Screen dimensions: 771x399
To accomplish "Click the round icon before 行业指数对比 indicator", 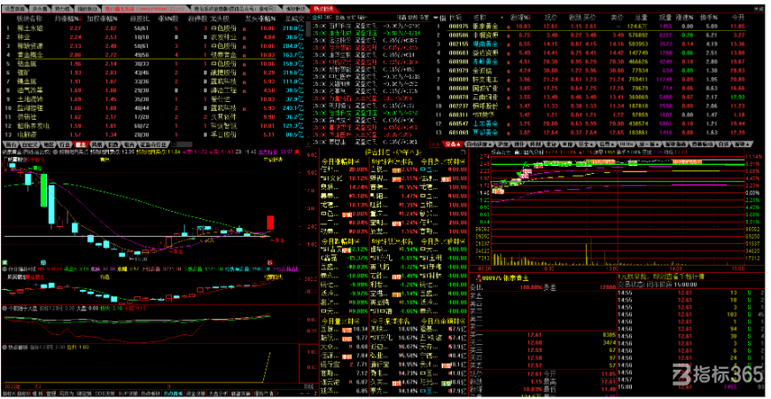I will 4,270.
